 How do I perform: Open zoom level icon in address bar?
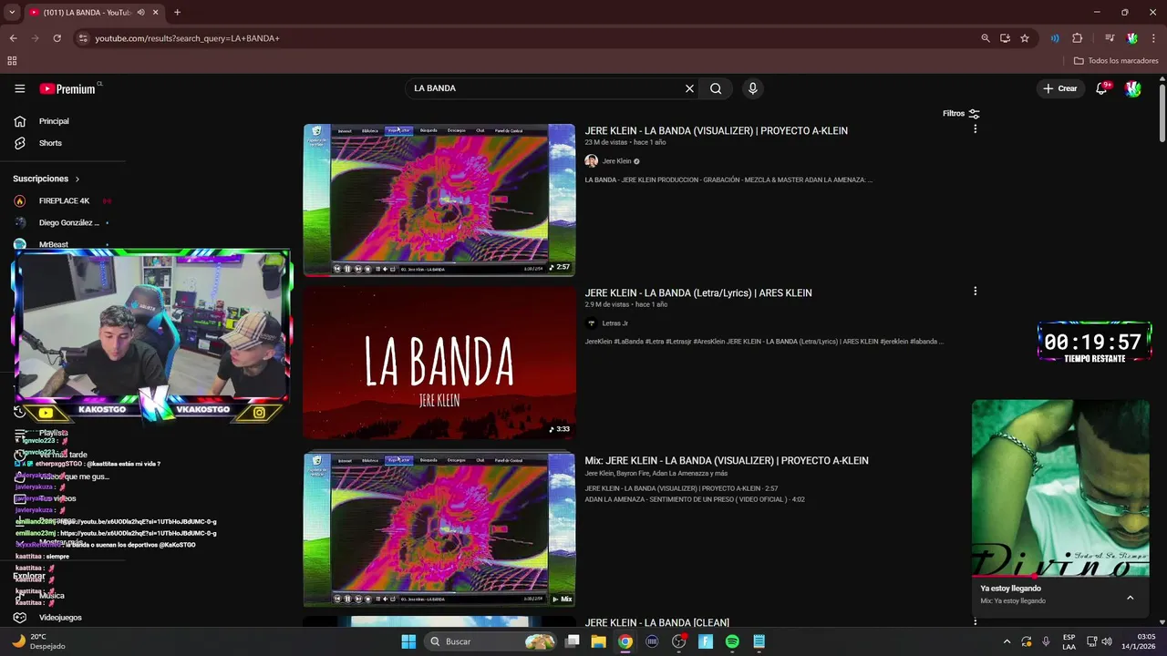click(985, 38)
